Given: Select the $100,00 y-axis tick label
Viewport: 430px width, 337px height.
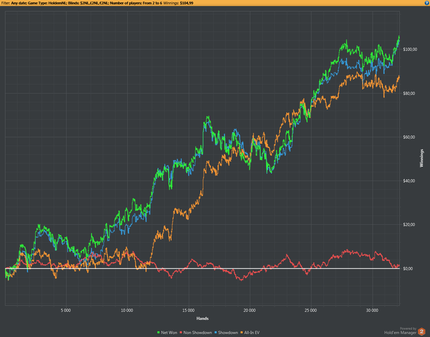Looking at the screenshot, I should click(410, 49).
